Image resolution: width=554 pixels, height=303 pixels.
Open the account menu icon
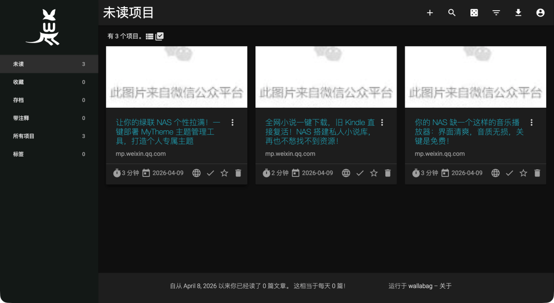pos(540,12)
